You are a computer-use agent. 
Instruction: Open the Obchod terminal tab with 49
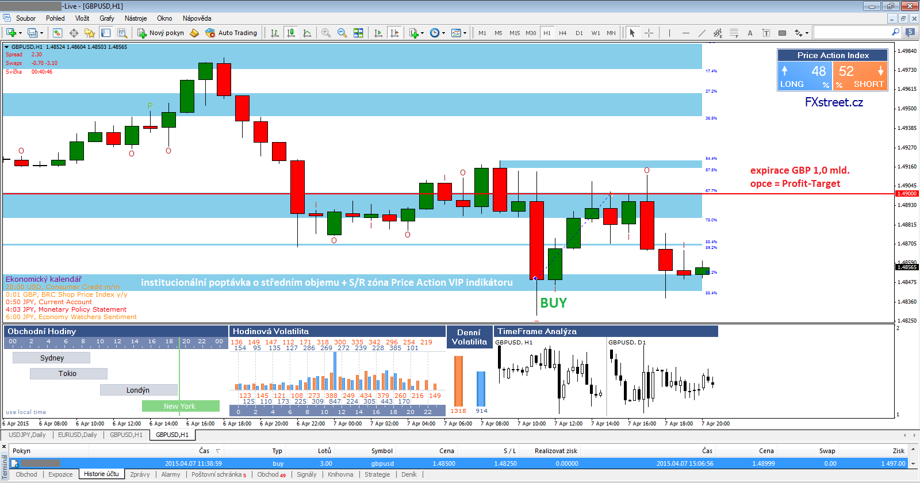(x=271, y=474)
